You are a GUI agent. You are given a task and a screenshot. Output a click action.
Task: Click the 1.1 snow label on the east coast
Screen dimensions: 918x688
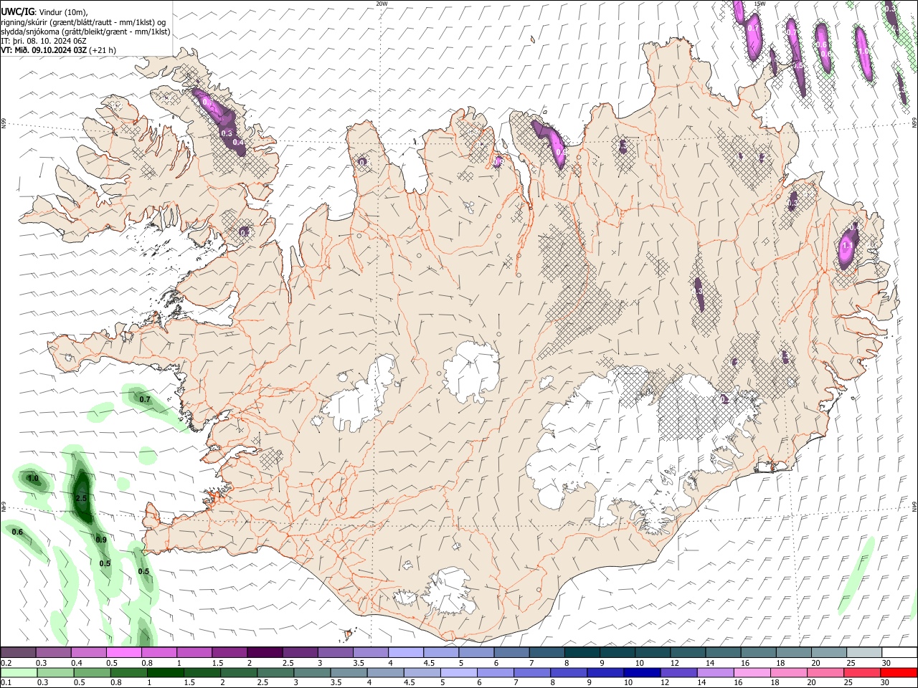click(x=847, y=245)
